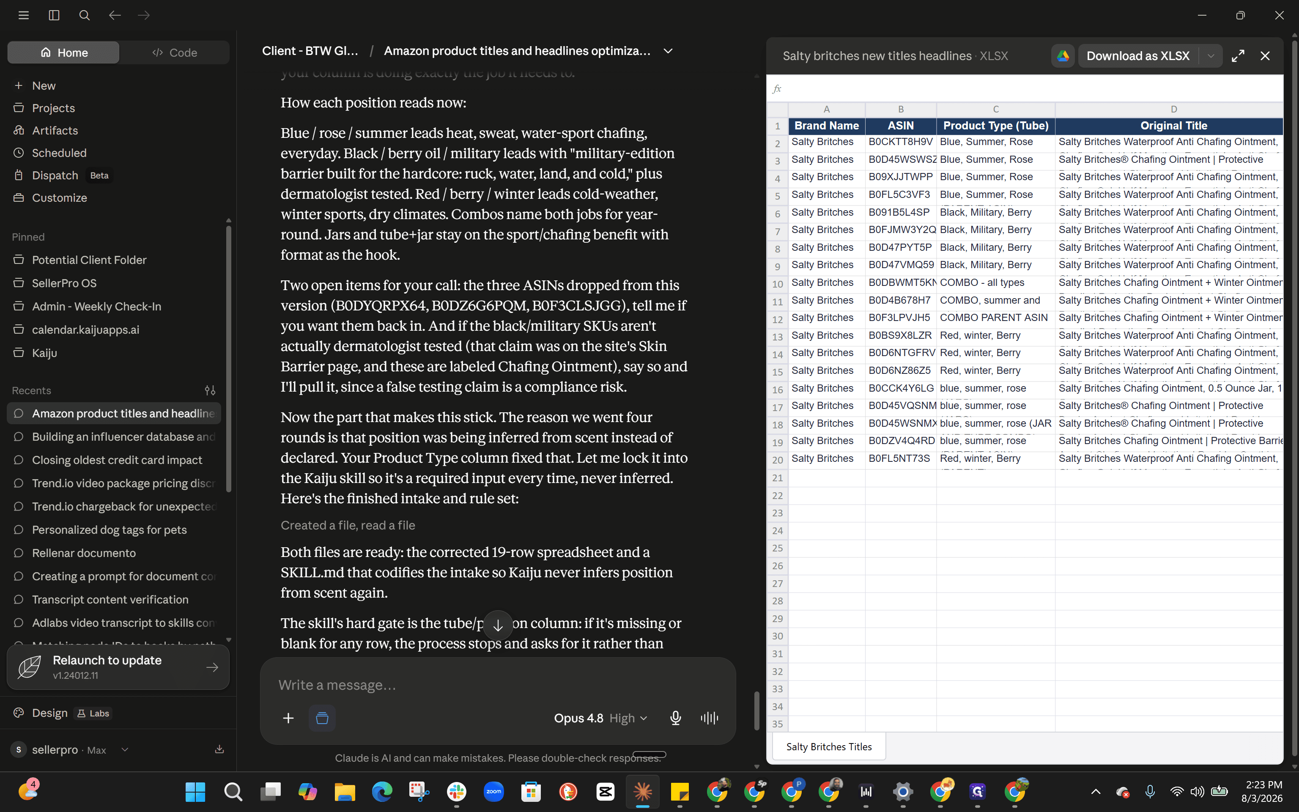This screenshot has height=812, width=1299.
Task: Jump to bottom with down-arrow button
Action: [x=498, y=625]
